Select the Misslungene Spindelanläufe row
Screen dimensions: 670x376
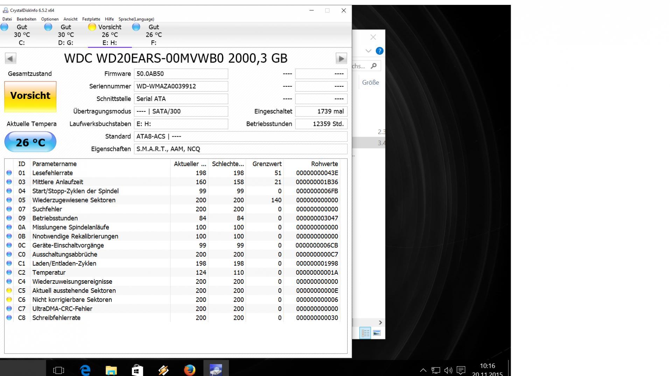point(172,227)
